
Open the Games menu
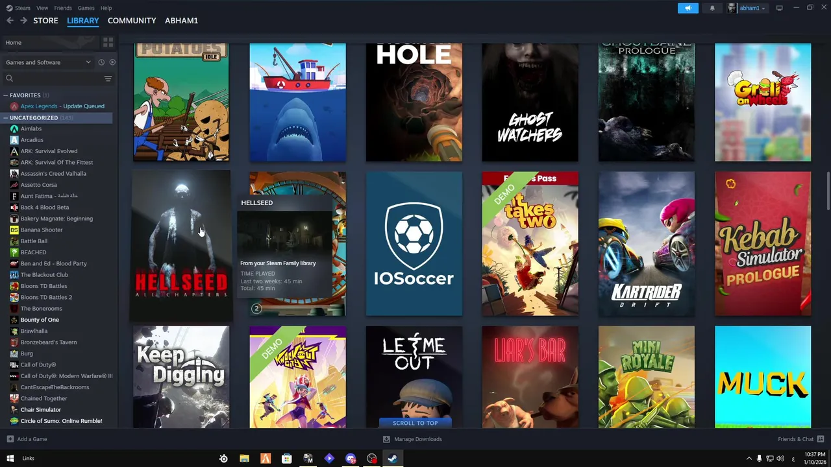[86, 8]
